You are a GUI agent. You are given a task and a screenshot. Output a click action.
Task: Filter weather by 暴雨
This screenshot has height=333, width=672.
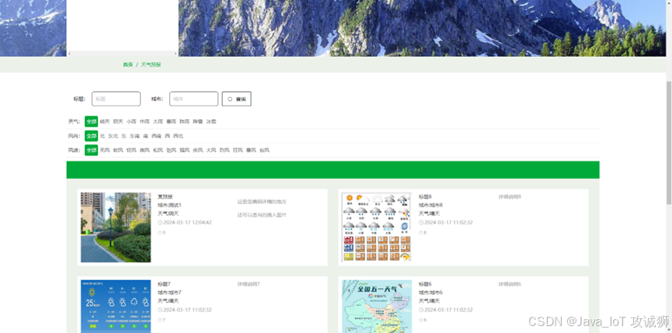pos(172,122)
